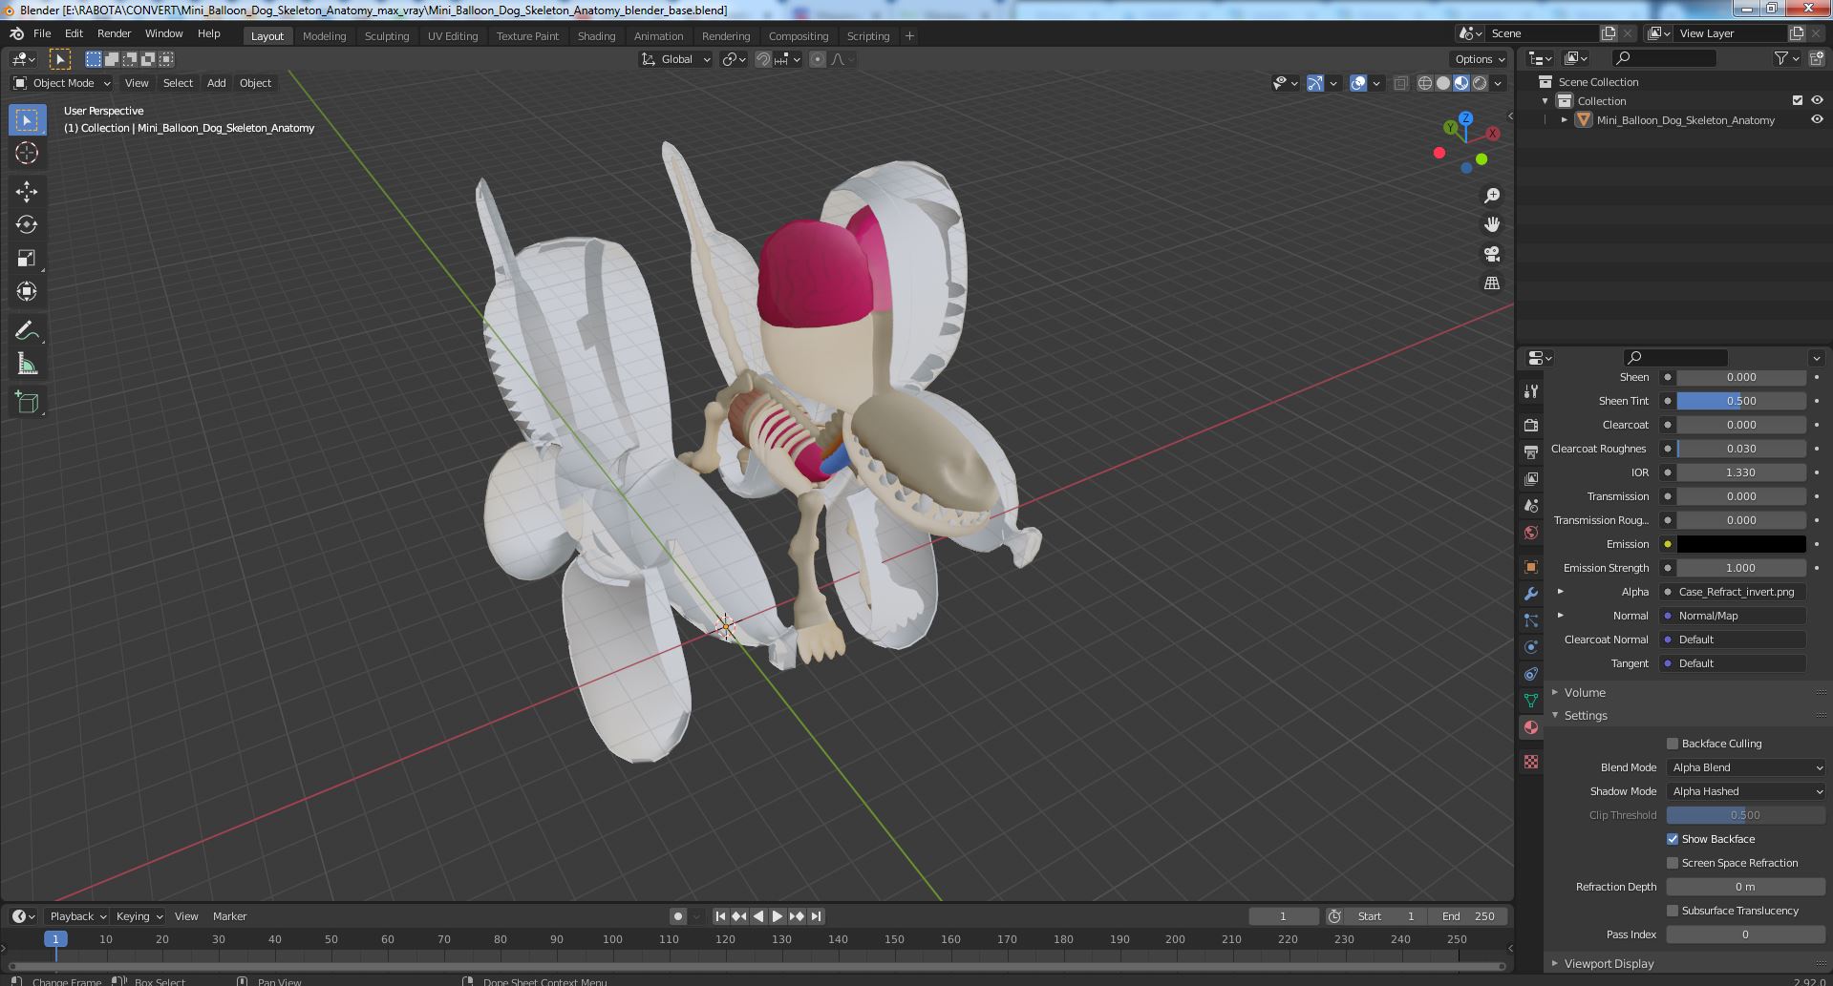Viewport: 1833px width, 986px height.
Task: Open the Object properties tab
Action: (1531, 567)
